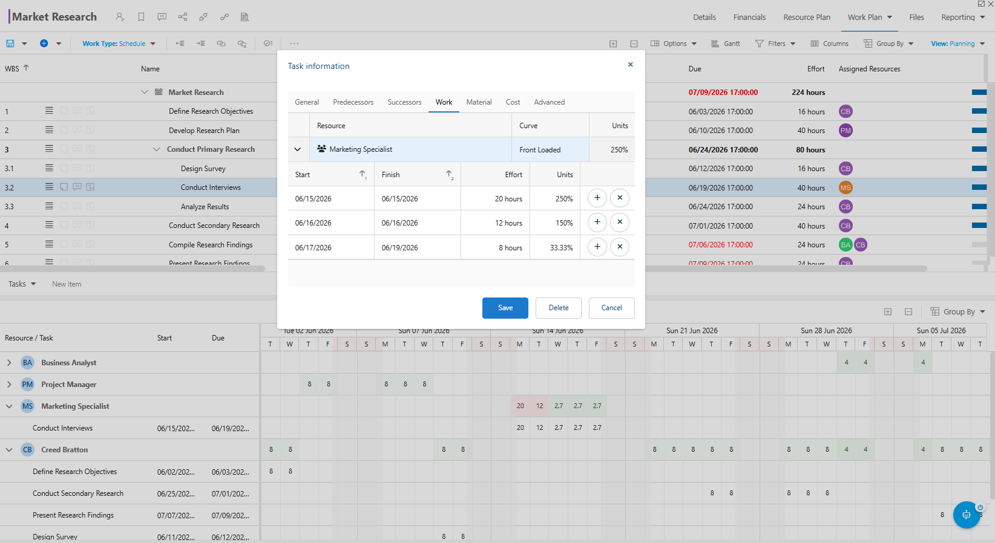995x543 pixels.
Task: Expand all icon in resource panel toolbar
Action: click(888, 312)
